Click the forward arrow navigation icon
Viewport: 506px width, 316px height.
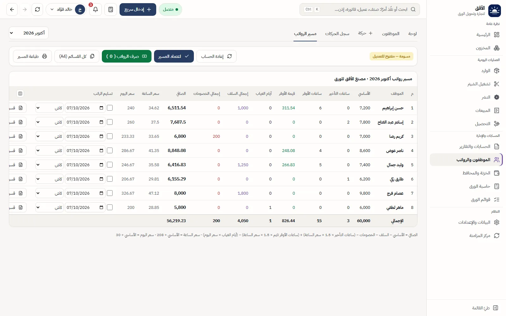click(25, 9)
